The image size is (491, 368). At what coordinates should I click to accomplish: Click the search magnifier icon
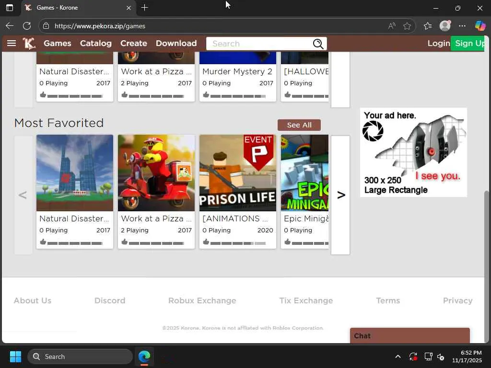(318, 44)
